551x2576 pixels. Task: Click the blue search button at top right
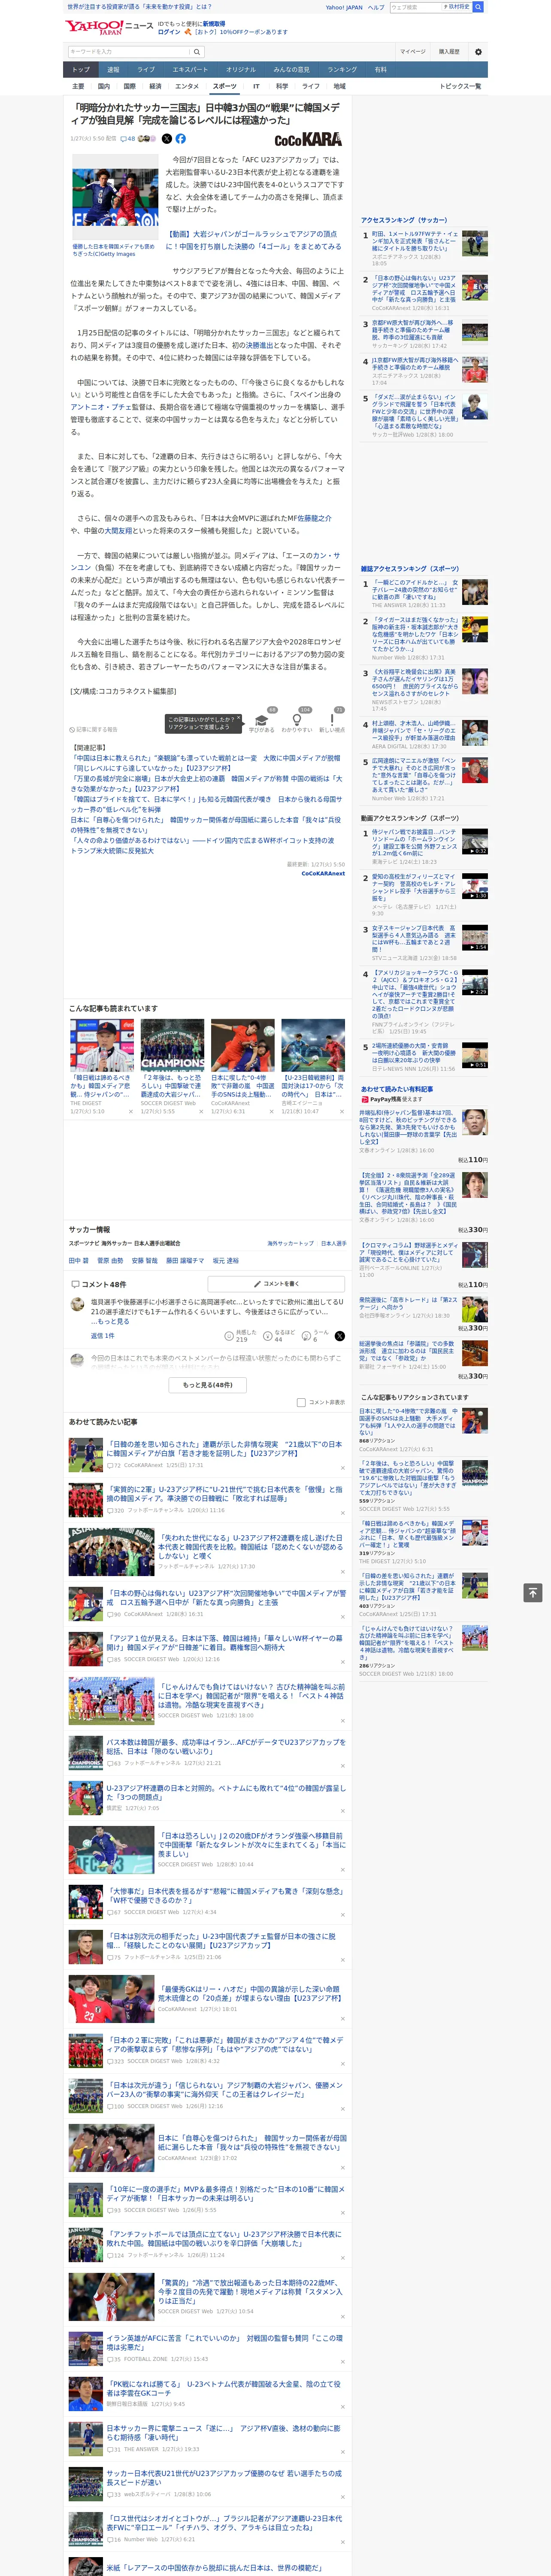pos(478,7)
